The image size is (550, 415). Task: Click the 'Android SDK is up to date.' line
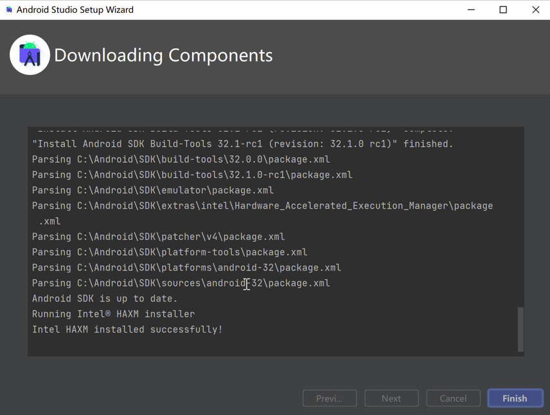pyautogui.click(x=105, y=299)
